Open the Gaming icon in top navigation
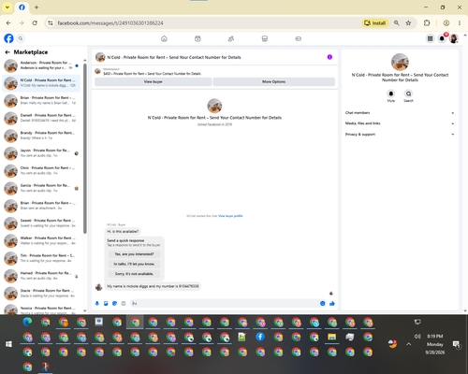The height and width of the screenshot is (374, 468). point(298,38)
